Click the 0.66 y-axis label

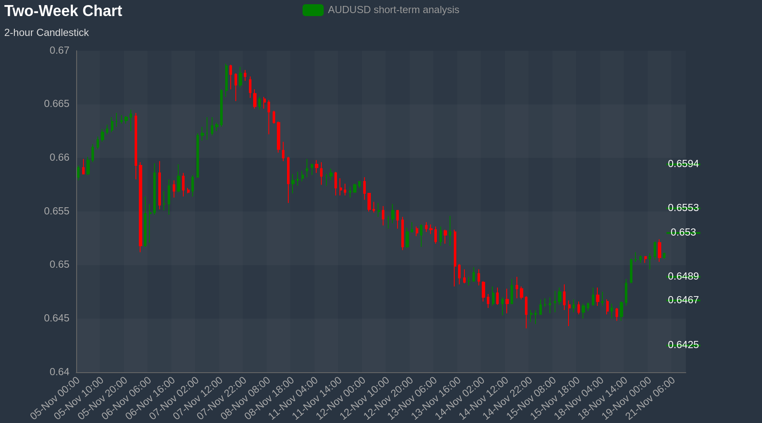point(60,157)
